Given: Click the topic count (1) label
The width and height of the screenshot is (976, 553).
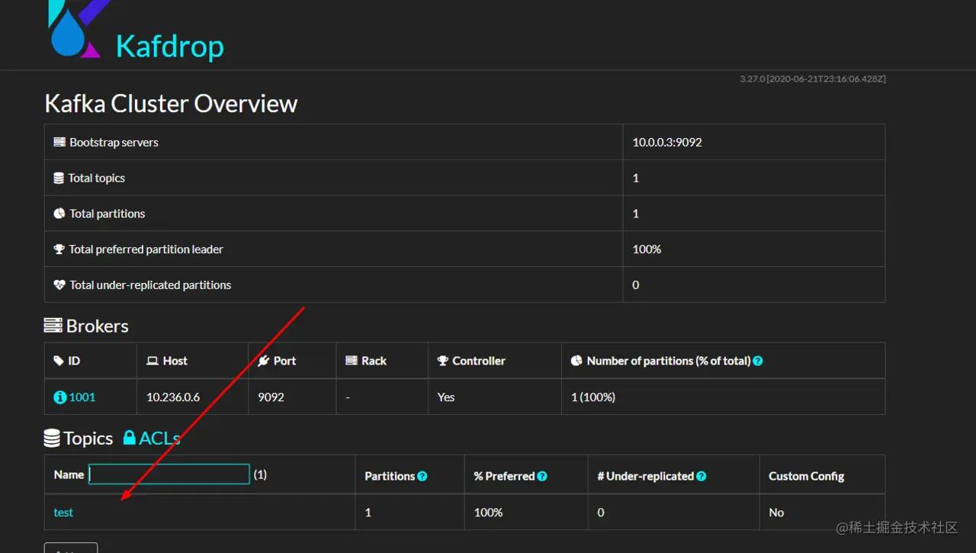Looking at the screenshot, I should (x=260, y=474).
